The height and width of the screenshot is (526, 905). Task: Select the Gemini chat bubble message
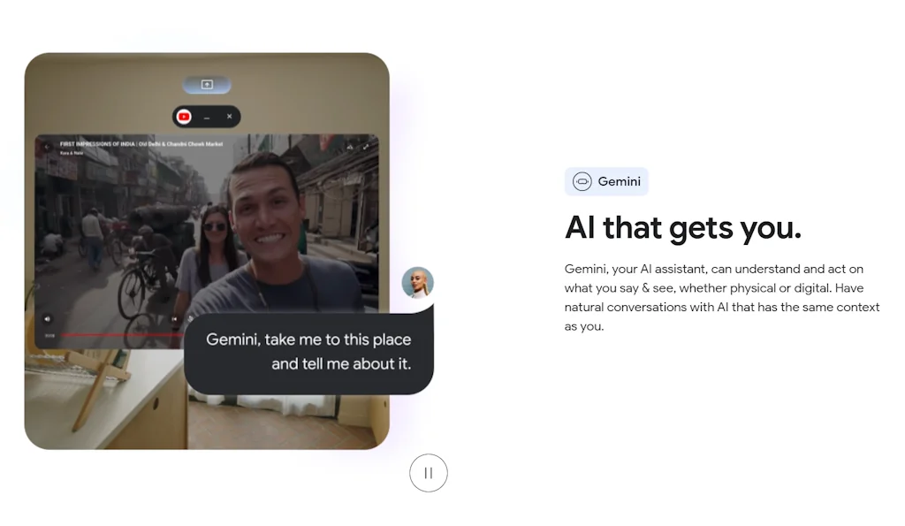[x=309, y=351]
